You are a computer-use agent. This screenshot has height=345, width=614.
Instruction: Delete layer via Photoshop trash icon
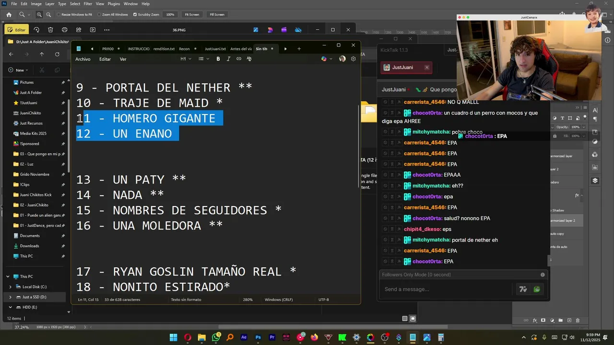pos(578,320)
